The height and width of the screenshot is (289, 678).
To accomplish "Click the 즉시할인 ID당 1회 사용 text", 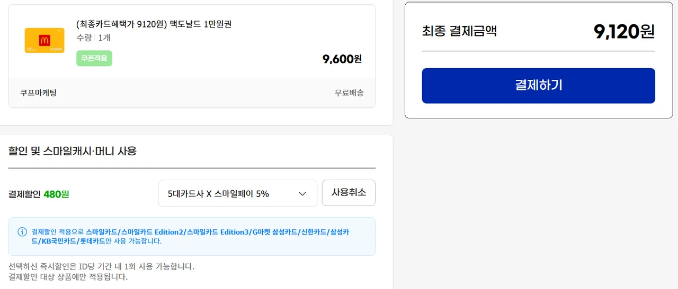I will 101,266.
